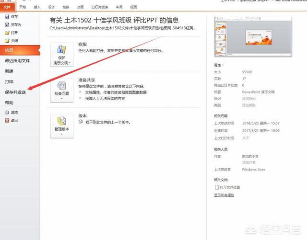307x240 pixels.
Task: Click the File (文件) tab
Action: pyautogui.click(x=8, y=7)
